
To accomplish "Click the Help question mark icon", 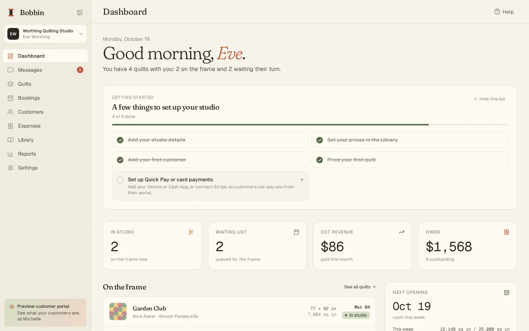I will point(497,12).
